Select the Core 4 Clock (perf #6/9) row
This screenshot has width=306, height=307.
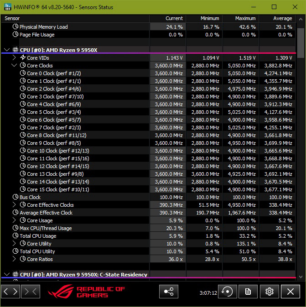(148, 104)
